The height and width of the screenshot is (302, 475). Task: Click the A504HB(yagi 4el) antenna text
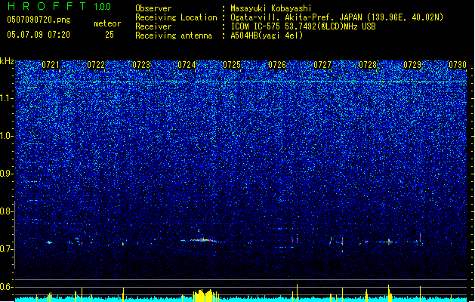pyautogui.click(x=267, y=35)
